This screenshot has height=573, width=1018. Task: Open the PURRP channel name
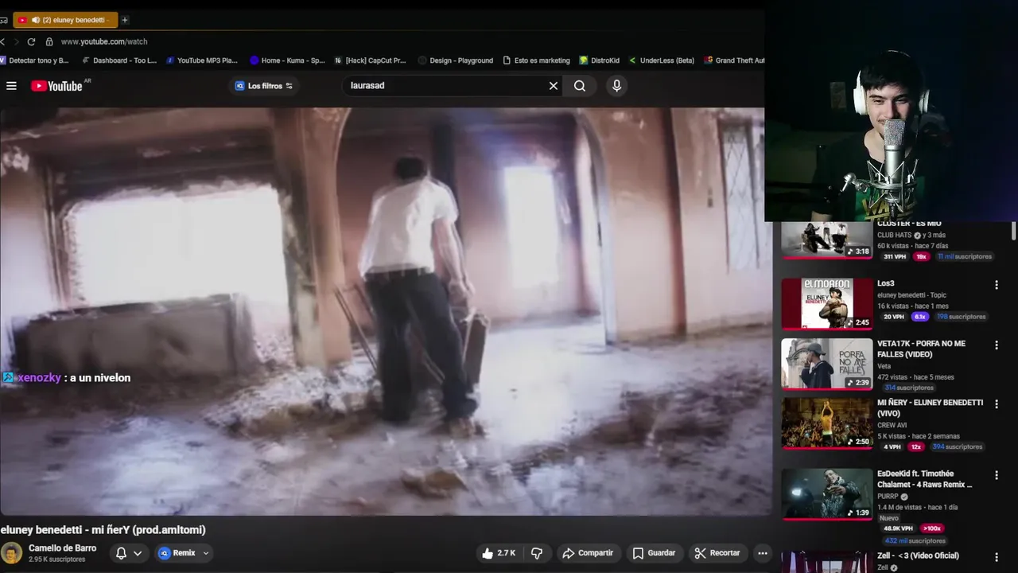(x=888, y=497)
